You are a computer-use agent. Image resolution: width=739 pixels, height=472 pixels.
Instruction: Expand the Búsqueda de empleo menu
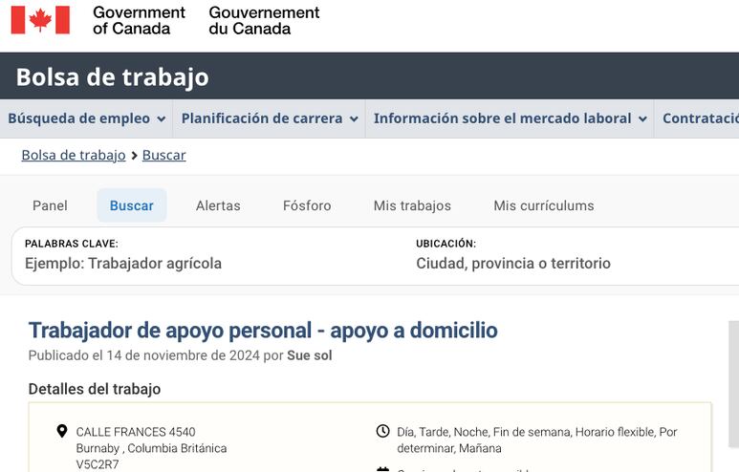coord(87,118)
